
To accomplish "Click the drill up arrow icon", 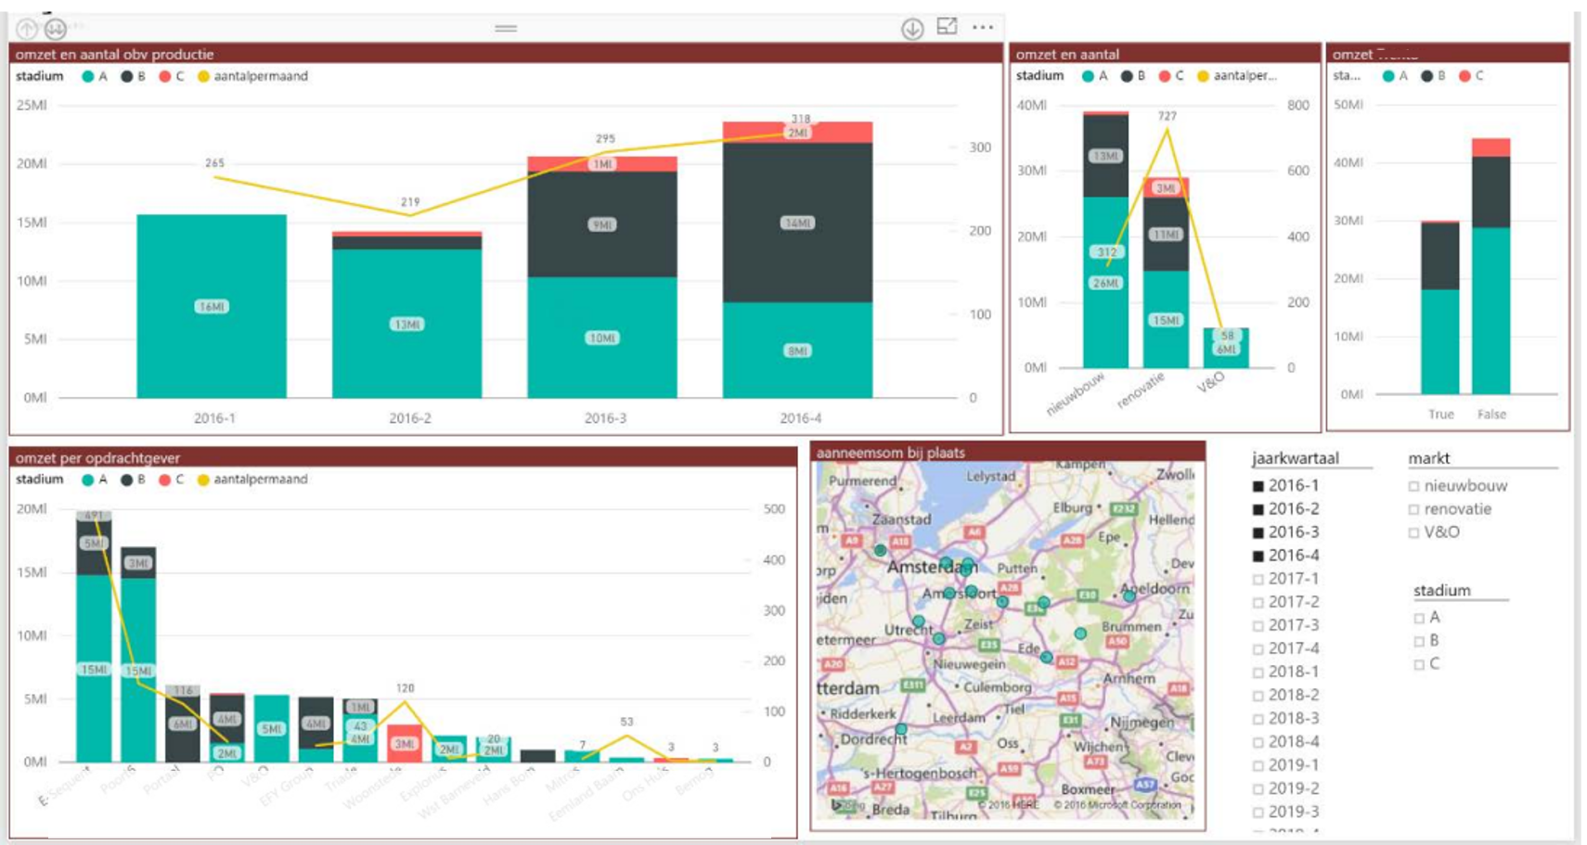I will [27, 29].
